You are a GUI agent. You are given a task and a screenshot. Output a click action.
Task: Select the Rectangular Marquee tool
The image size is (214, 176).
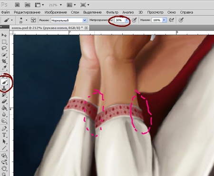4,42
